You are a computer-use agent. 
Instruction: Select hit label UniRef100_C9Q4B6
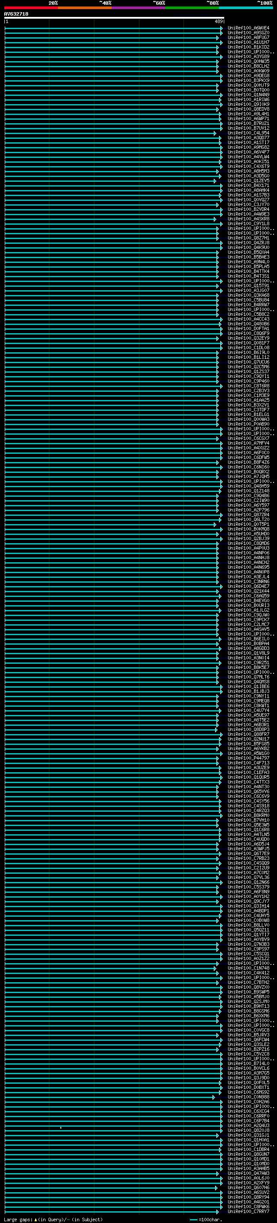click(x=248, y=495)
